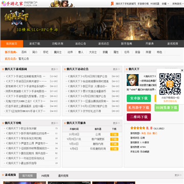Open the 最全新手指导 guide article

(21, 163)
